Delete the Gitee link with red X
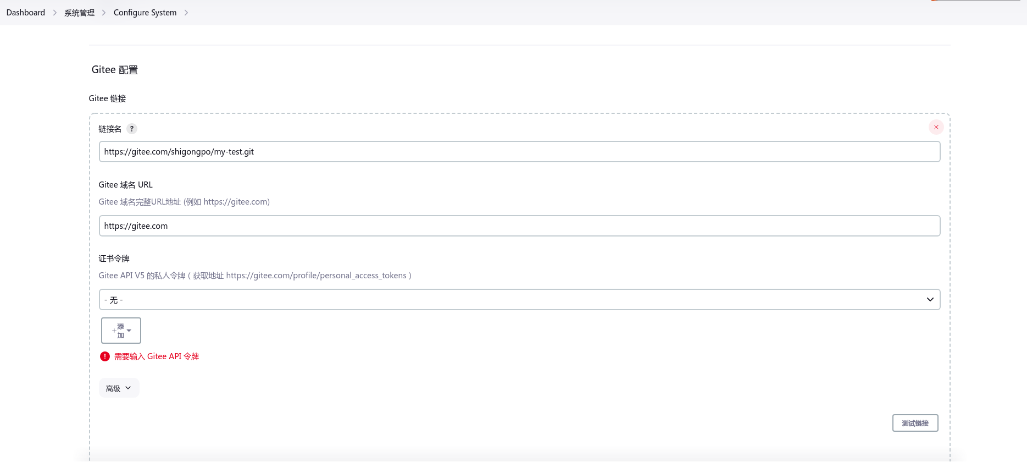The width and height of the screenshot is (1027, 462). point(936,127)
